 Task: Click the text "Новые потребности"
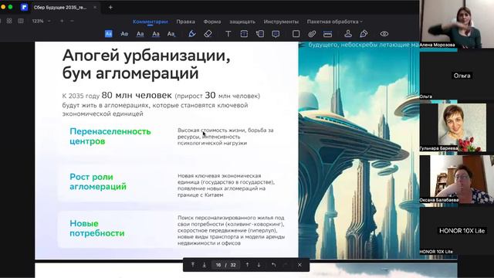[x=97, y=229]
